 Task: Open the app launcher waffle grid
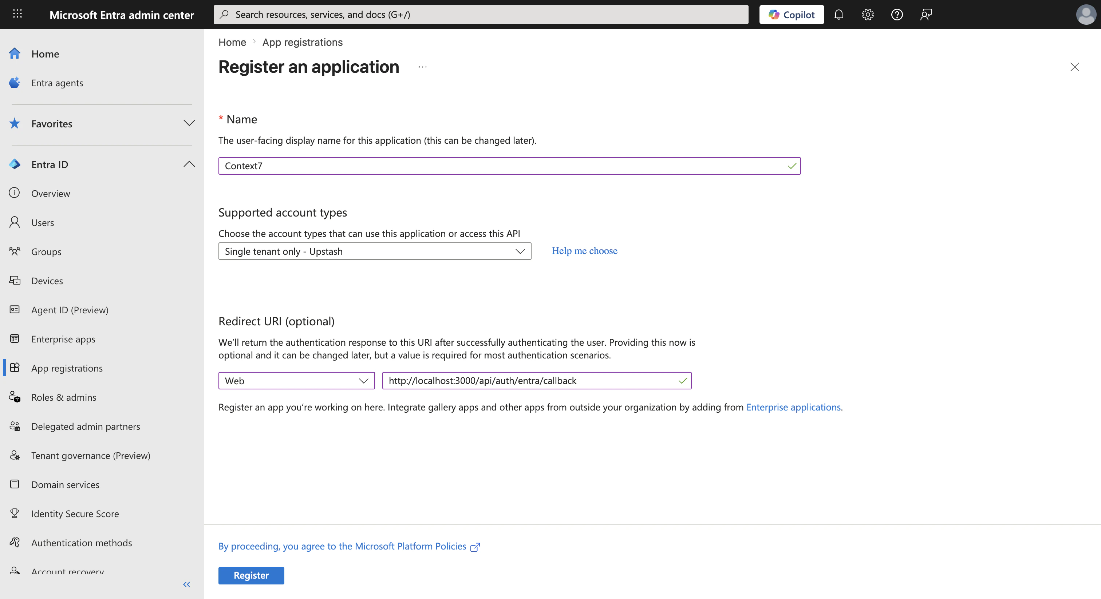(17, 15)
